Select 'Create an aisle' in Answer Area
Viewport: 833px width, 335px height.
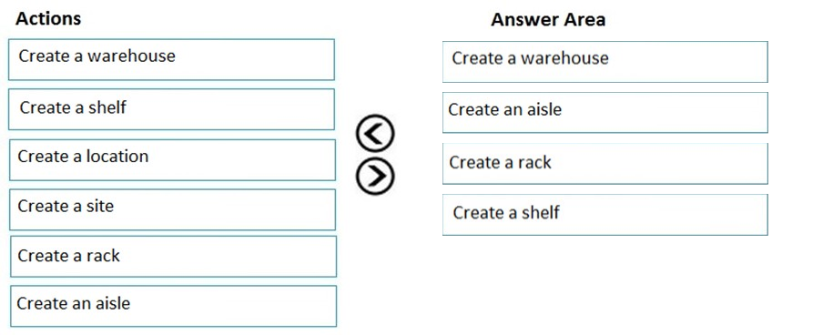[x=605, y=113]
